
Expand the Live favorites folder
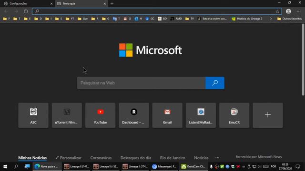[x=82, y=19]
